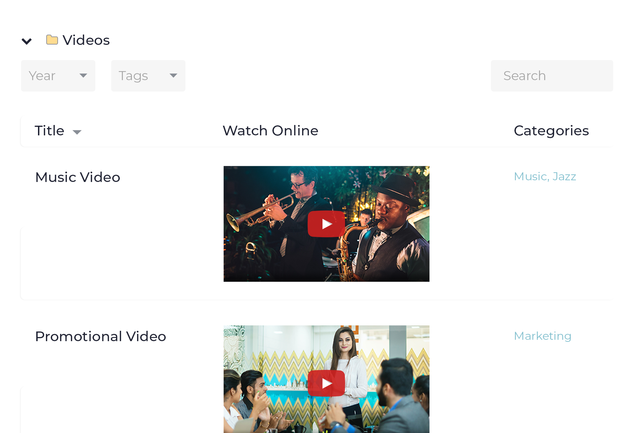627x433 pixels.
Task: Click the yellow folder icon beside Videos
Action: pos(52,40)
